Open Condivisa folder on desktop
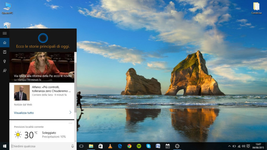267x150 pixels. [x=256, y=8]
